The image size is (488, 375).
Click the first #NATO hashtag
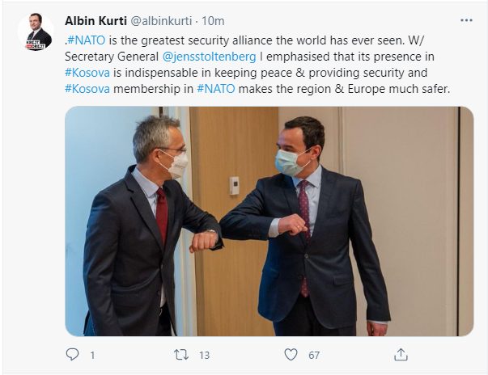tap(87, 40)
